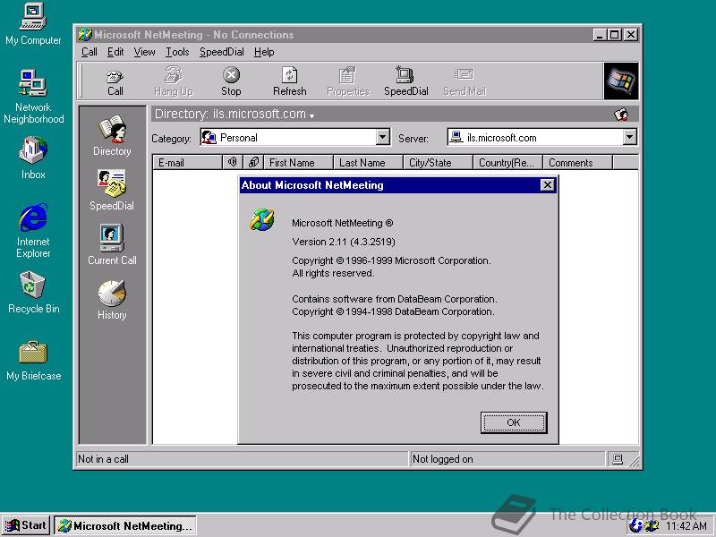
Task: Click the NetMeeting window title bar icon
Action: 85,35
